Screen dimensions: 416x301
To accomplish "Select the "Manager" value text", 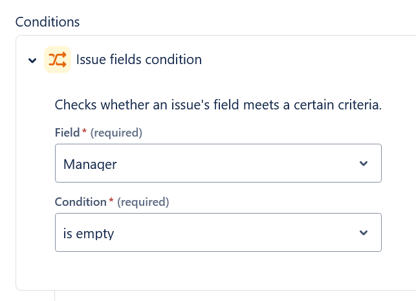I will pos(90,164).
